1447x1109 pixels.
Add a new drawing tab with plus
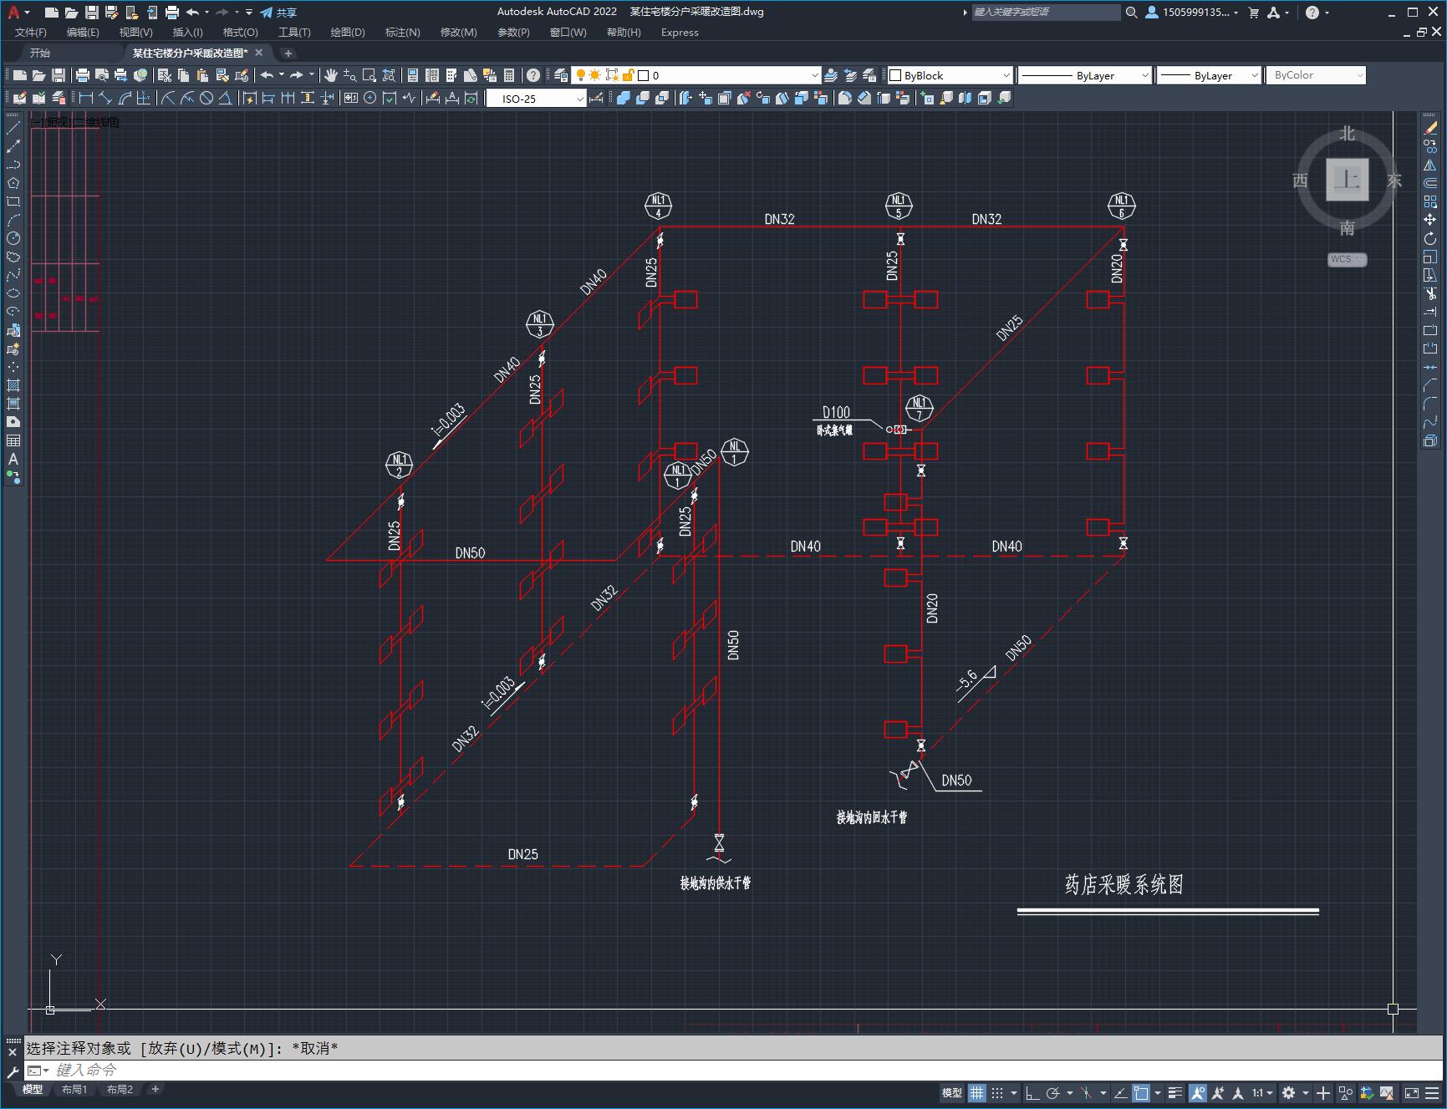click(x=288, y=53)
